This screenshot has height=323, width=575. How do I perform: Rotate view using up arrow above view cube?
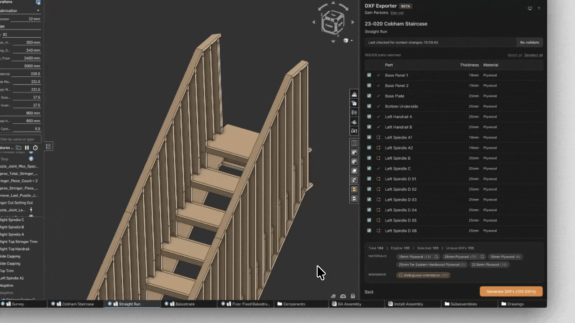[x=333, y=3]
